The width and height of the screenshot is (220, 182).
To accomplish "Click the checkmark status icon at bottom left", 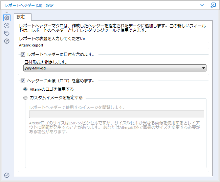I will [x=6, y=175].
